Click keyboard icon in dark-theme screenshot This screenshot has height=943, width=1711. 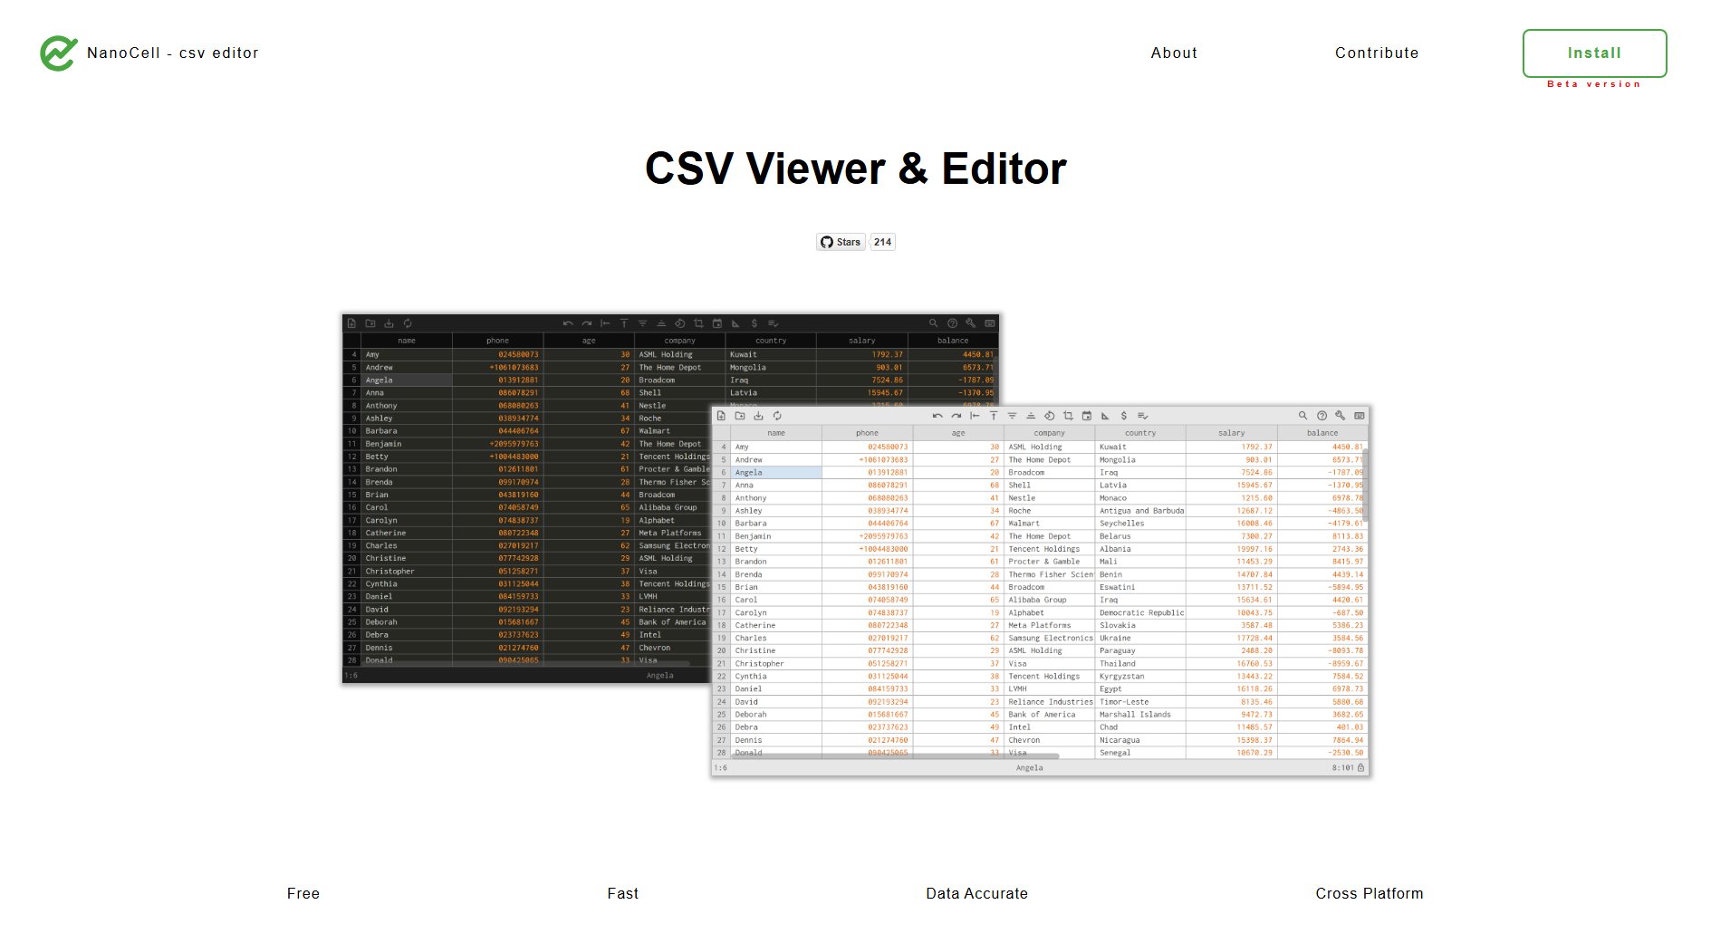(x=990, y=323)
